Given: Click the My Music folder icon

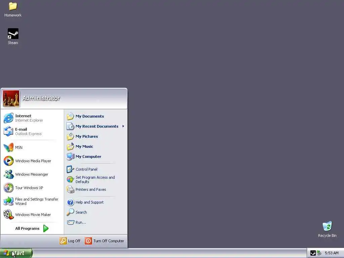Looking at the screenshot, I should coord(71,146).
